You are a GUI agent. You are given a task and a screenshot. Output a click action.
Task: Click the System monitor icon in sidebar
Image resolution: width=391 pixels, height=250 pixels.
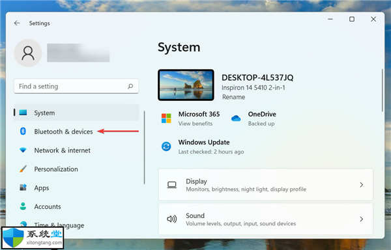pyautogui.click(x=23, y=113)
